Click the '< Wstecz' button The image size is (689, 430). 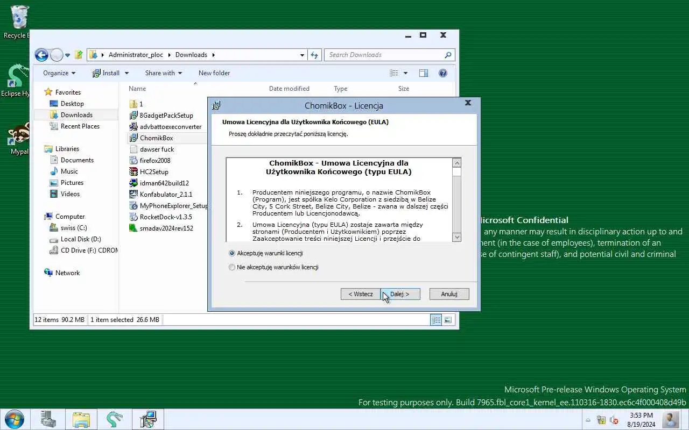pyautogui.click(x=361, y=294)
